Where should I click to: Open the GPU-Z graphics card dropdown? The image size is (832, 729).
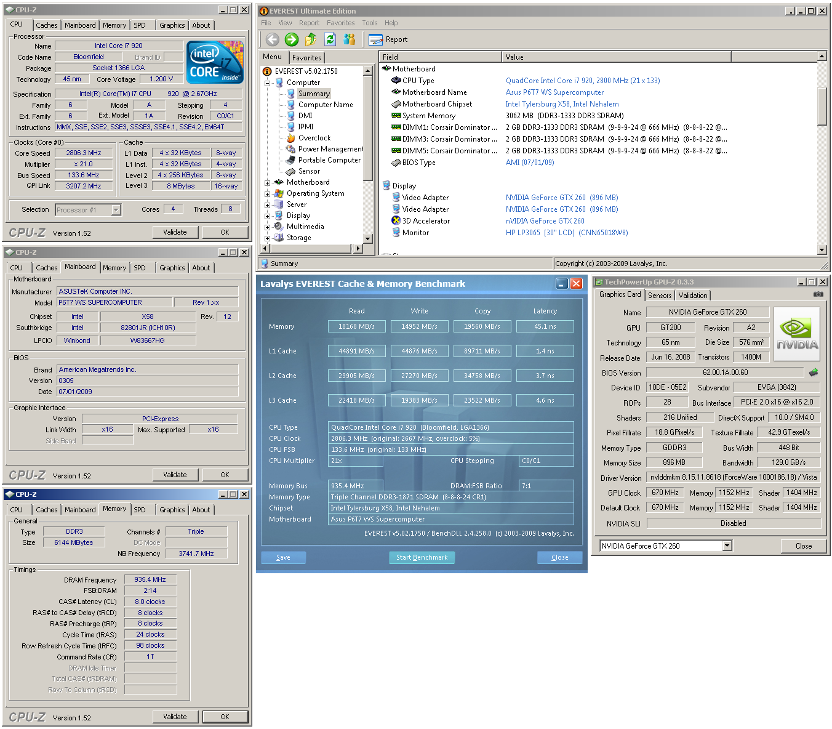(727, 546)
